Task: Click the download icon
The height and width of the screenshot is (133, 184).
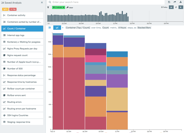Action: tap(181, 2)
